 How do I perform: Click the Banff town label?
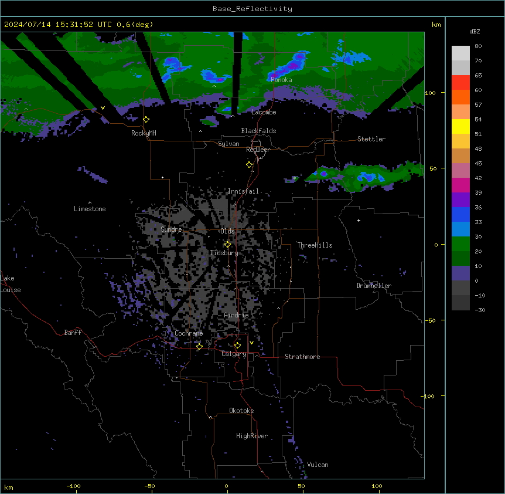pyautogui.click(x=73, y=333)
